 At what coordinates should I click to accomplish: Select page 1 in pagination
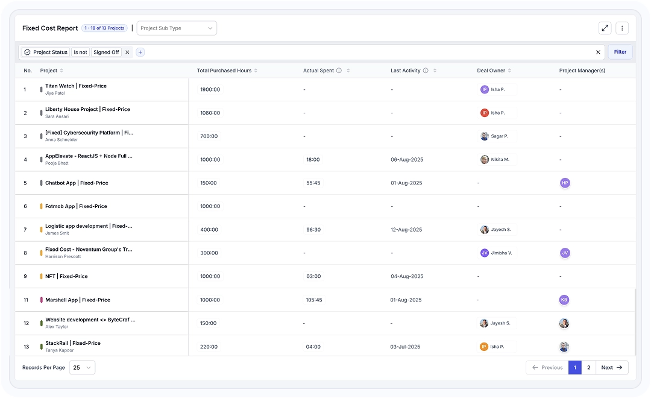click(x=574, y=367)
